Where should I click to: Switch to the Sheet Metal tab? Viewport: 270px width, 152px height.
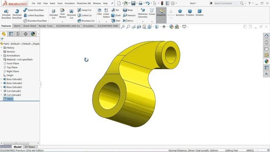[30, 26]
